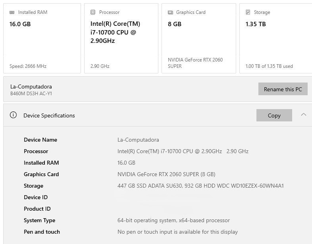The height and width of the screenshot is (244, 312).
Task: Click the Graphics Card icon
Action: tap(170, 12)
